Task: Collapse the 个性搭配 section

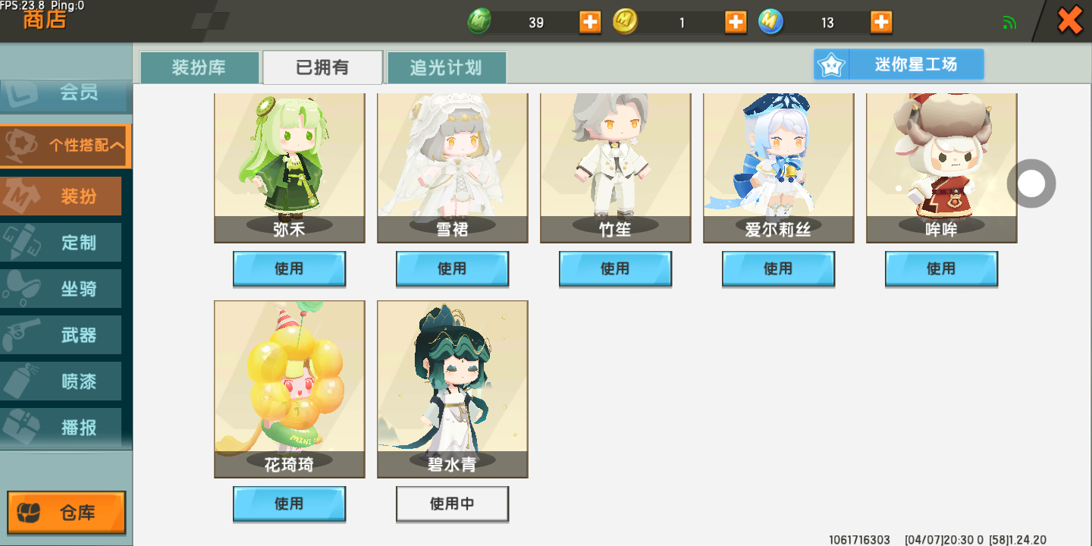Action: 65,146
